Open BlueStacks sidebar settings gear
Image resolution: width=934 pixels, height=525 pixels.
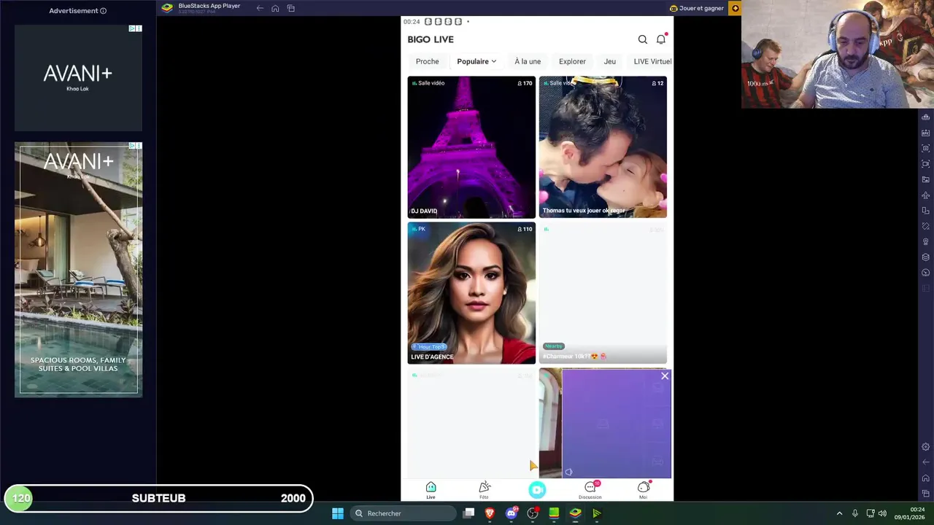pos(926,447)
